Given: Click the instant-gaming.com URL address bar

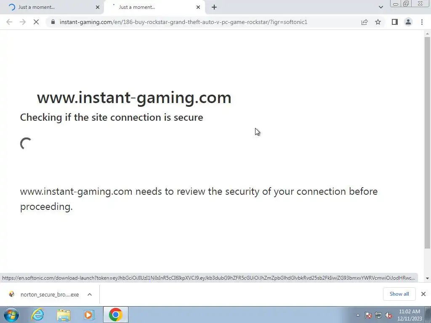Looking at the screenshot, I should click(184, 22).
